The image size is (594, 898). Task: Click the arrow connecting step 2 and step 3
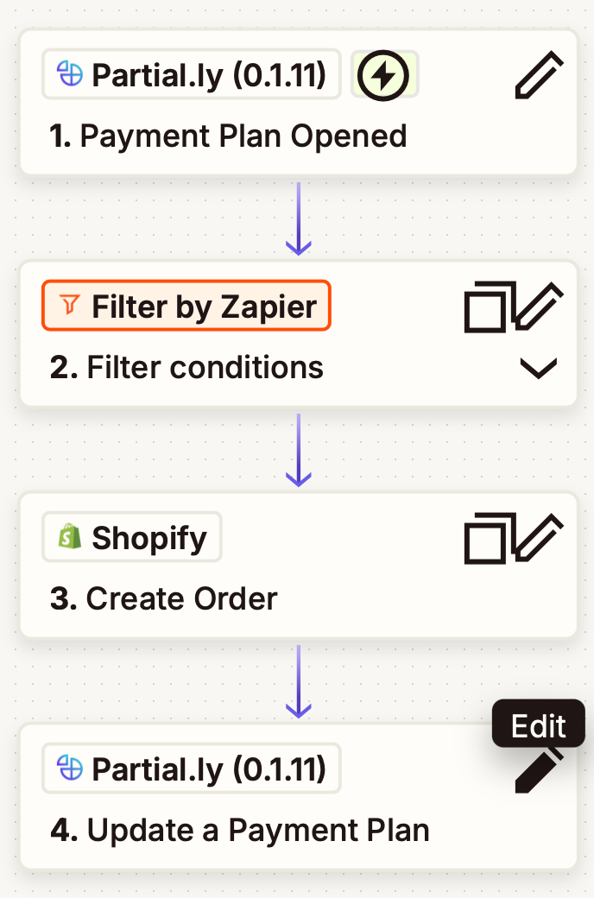coord(298,451)
